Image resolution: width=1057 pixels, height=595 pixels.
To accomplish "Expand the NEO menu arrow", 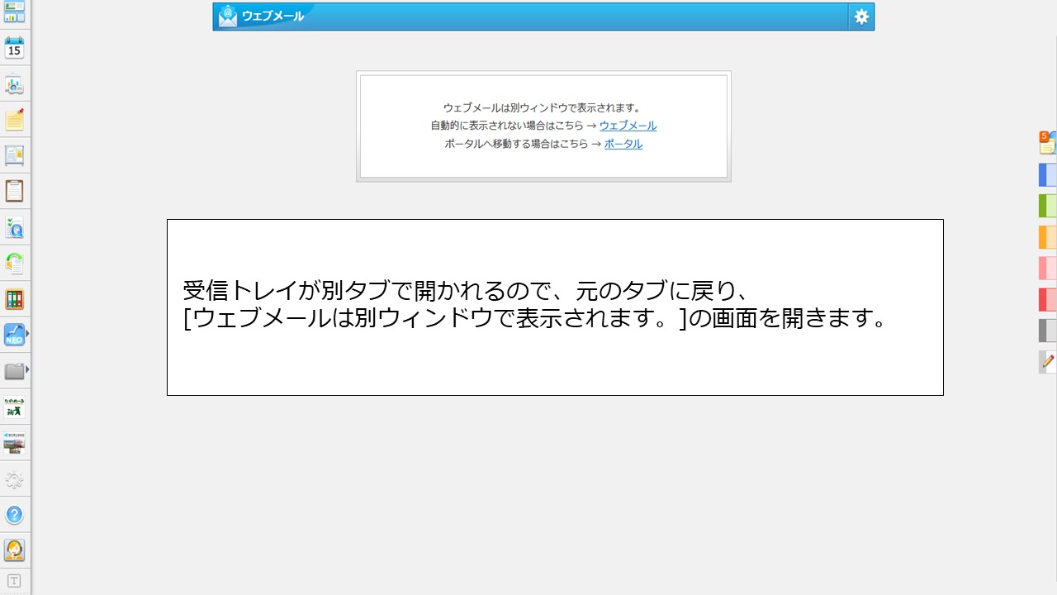I will [28, 334].
